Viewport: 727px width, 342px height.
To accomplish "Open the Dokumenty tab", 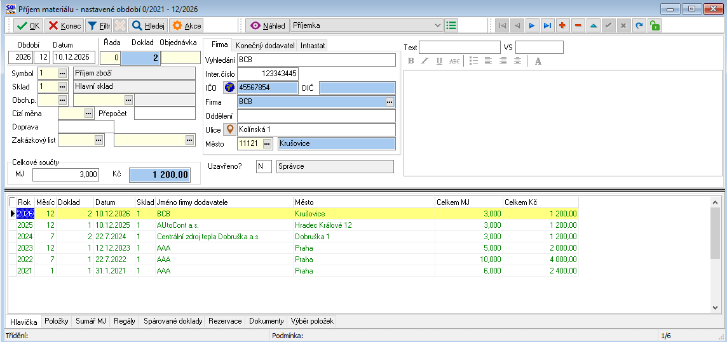I will point(266,320).
